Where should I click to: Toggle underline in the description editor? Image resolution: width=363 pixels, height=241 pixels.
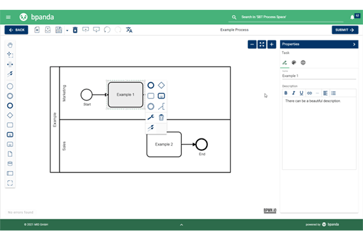point(301,93)
